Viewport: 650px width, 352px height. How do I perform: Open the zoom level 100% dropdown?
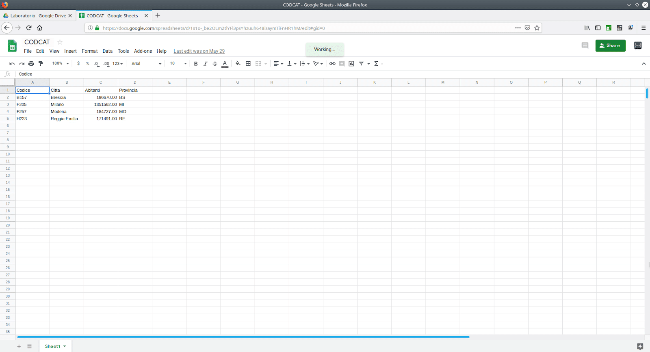(61, 64)
